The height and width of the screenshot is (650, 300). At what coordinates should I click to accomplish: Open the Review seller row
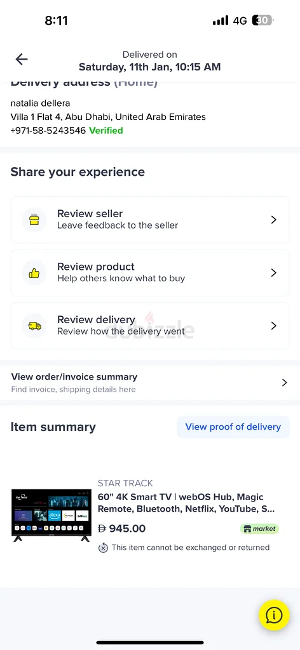(150, 220)
